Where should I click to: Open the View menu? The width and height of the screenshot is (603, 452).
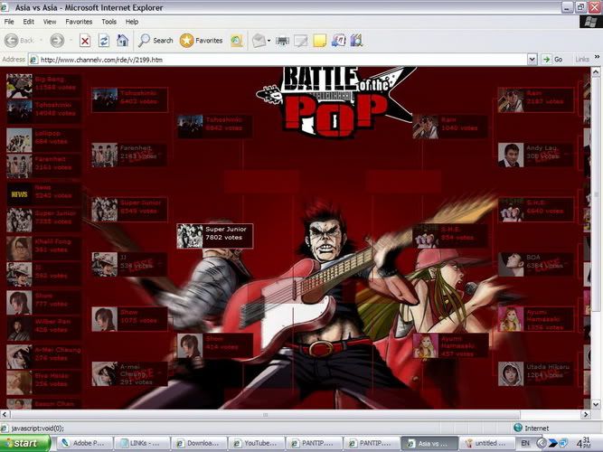pyautogui.click(x=49, y=22)
